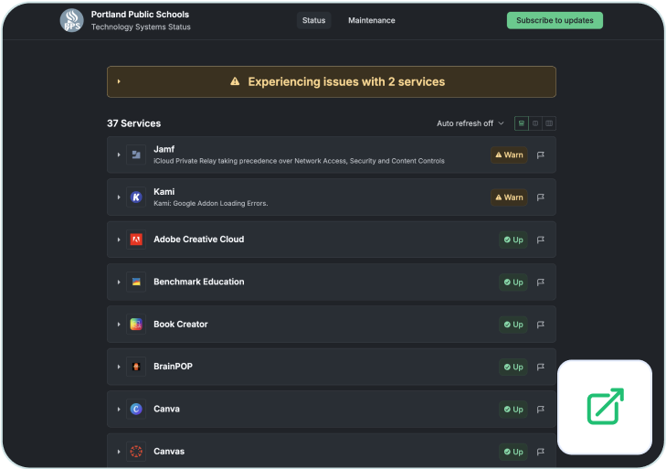
Task: Switch to single-column list view
Action: tap(521, 123)
